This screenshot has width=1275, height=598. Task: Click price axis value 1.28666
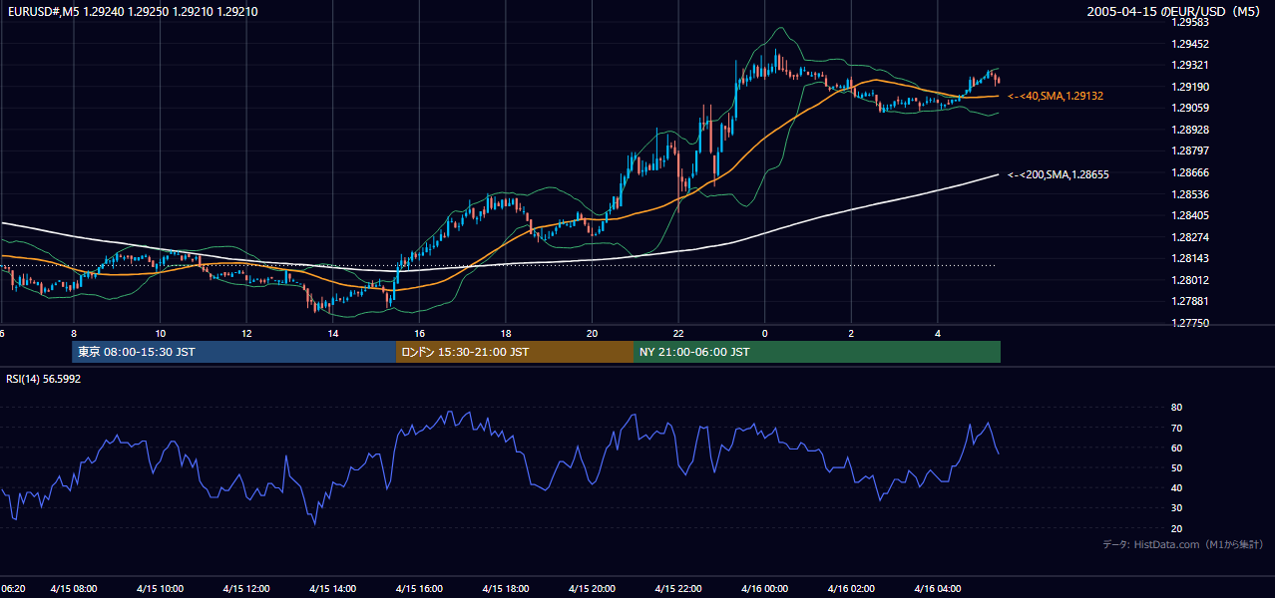1189,172
